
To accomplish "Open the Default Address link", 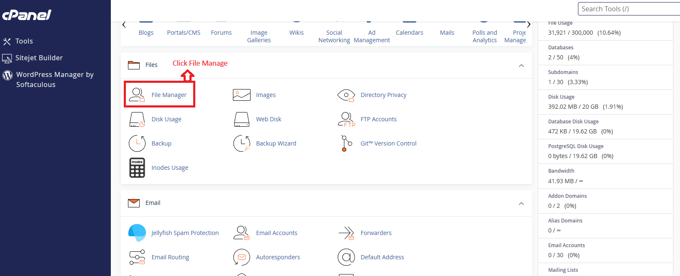I will pos(382,257).
